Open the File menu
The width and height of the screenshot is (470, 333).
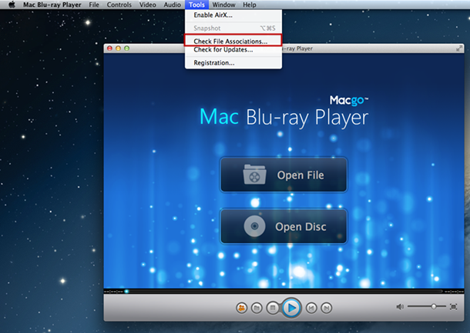pyautogui.click(x=94, y=5)
